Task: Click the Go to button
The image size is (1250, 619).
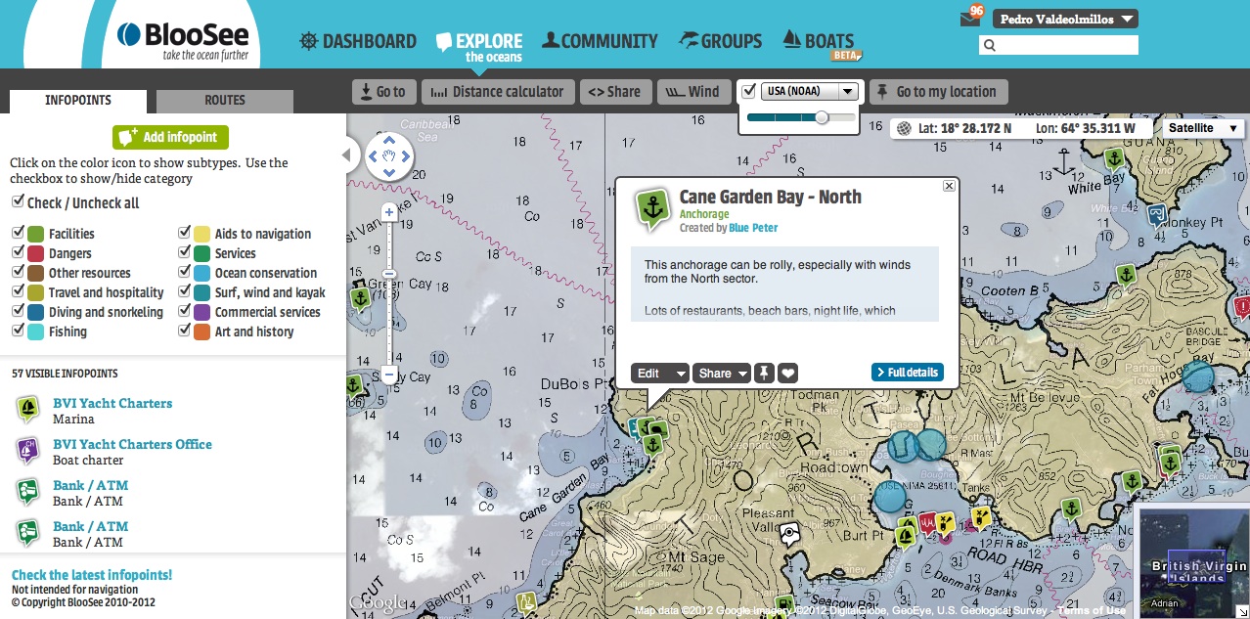Action: click(383, 92)
